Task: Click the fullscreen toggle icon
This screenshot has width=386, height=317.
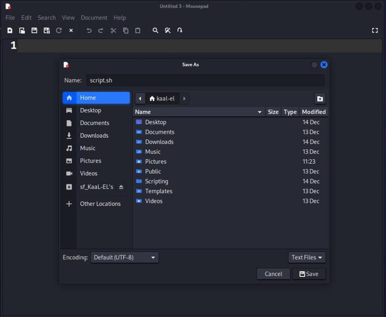Action: click(374, 30)
